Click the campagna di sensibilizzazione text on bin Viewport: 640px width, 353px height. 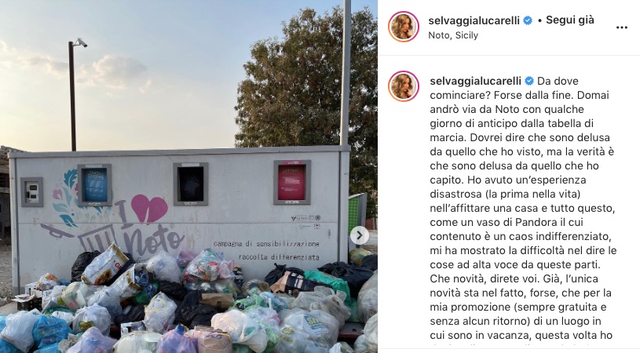click(266, 244)
